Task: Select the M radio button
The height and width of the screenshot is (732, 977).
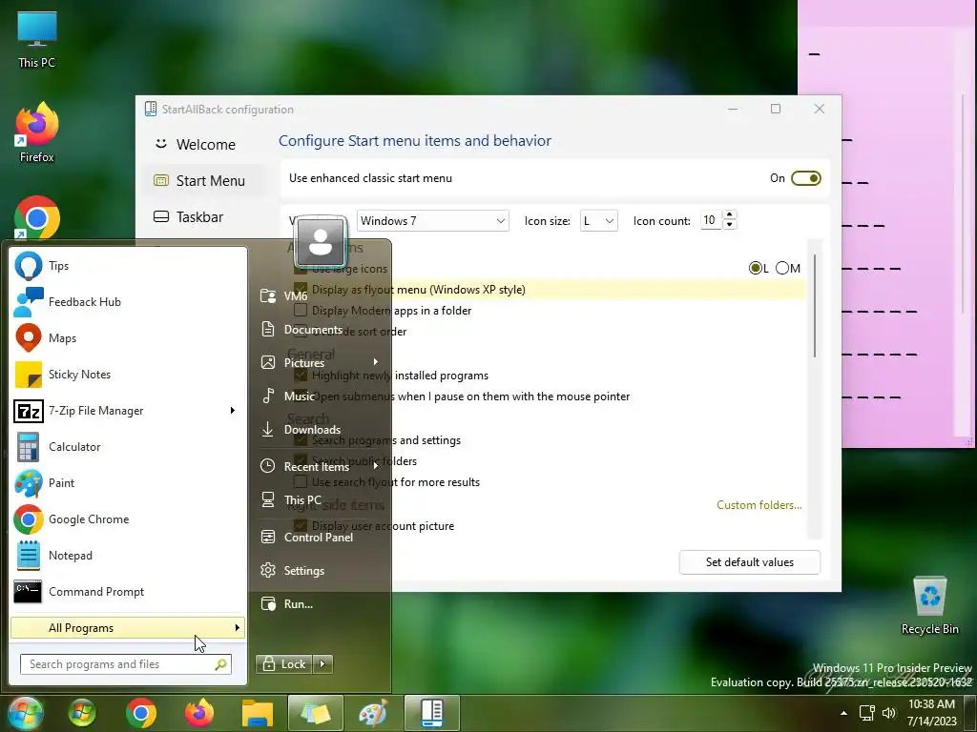Action: coord(782,268)
